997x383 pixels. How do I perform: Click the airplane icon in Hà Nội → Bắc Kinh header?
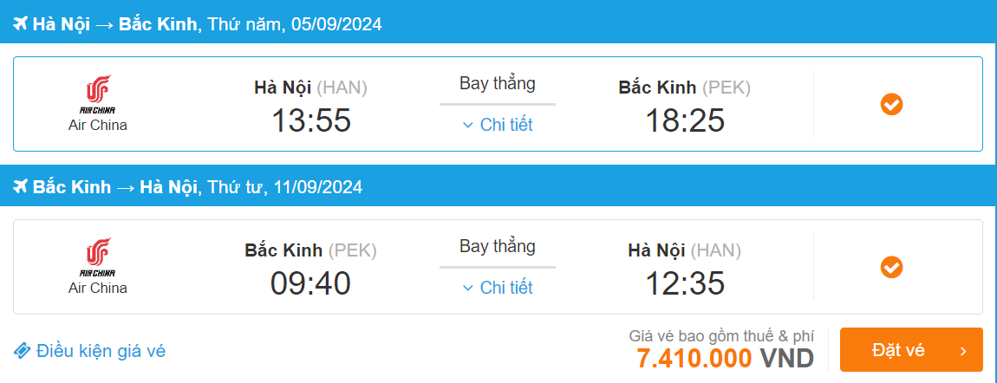tap(21, 24)
